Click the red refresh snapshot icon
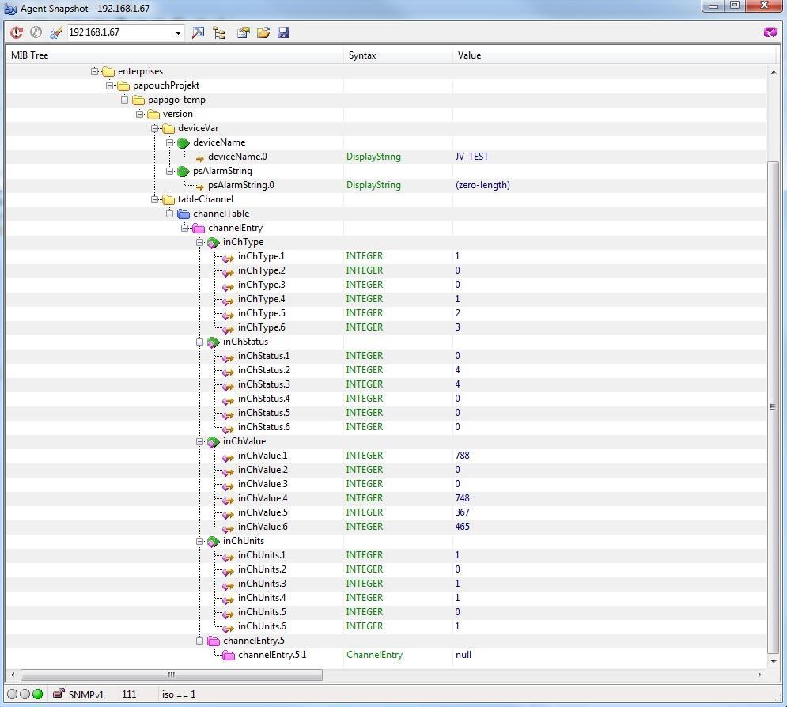Screen dimensions: 787x707 coord(17,32)
